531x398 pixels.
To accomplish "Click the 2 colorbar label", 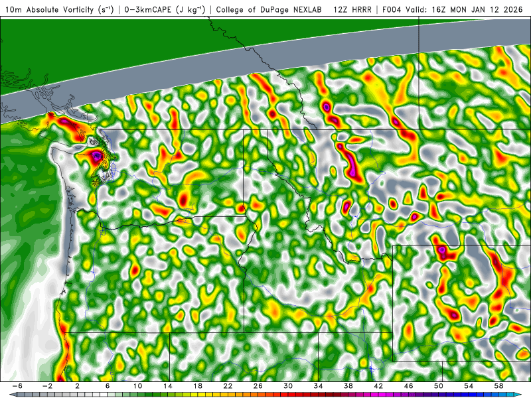I will (x=77, y=386).
